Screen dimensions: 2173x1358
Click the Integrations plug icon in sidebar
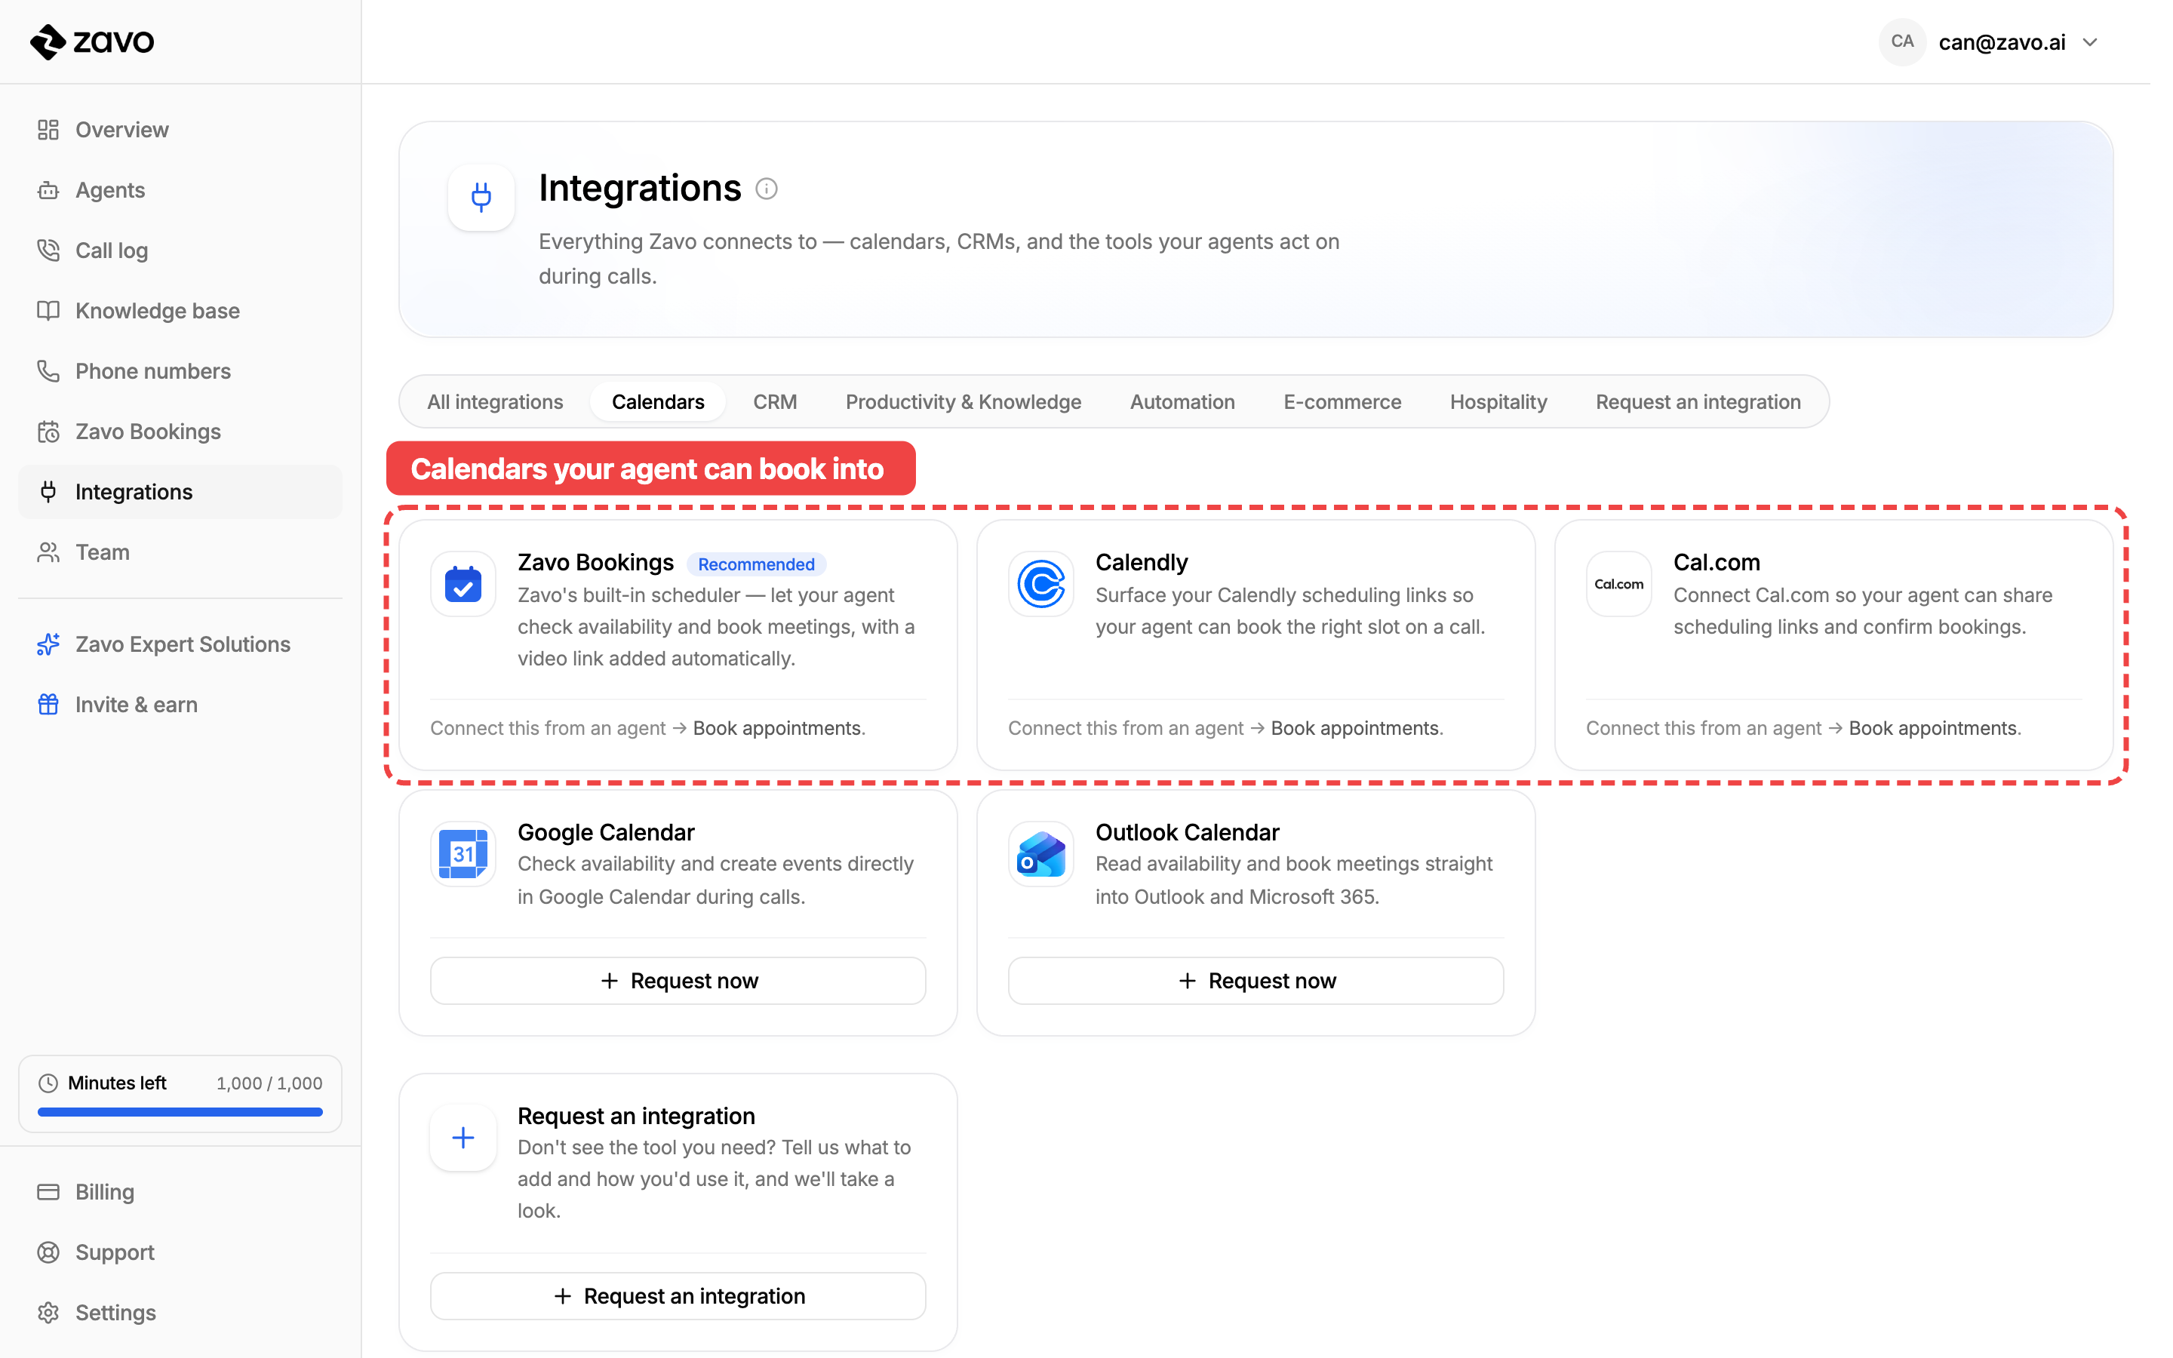click(x=48, y=492)
